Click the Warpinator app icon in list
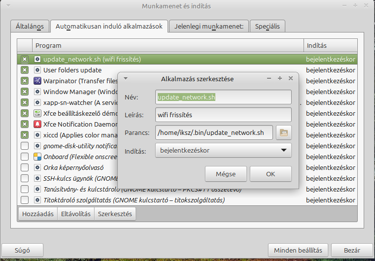Image resolution: width=375 pixels, height=261 pixels. pos(37,81)
